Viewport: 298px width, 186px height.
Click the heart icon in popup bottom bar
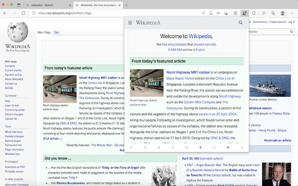228,147
